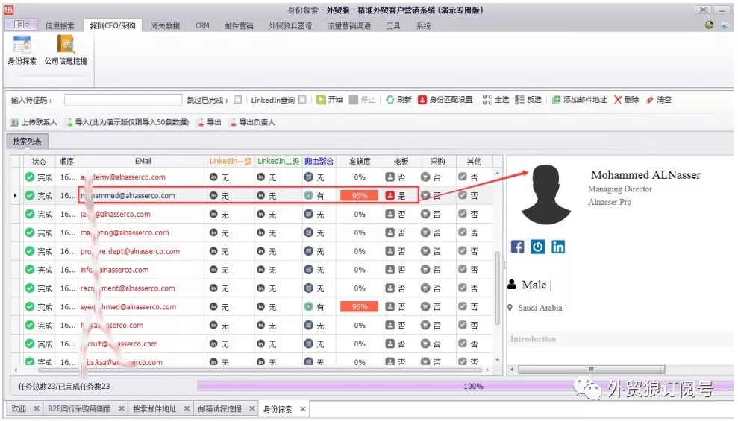
Task: Sort by the 老板 column header
Action: pyautogui.click(x=401, y=161)
